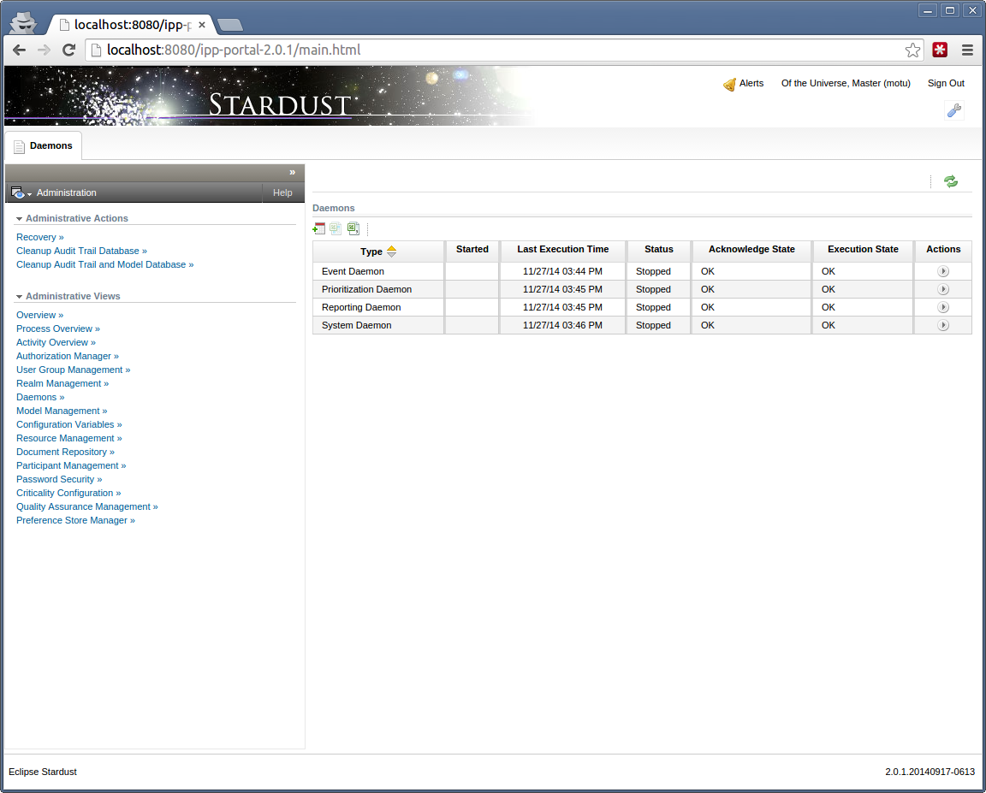Viewport: 986px width, 793px height.
Task: Start the Event Daemon
Action: [x=942, y=271]
